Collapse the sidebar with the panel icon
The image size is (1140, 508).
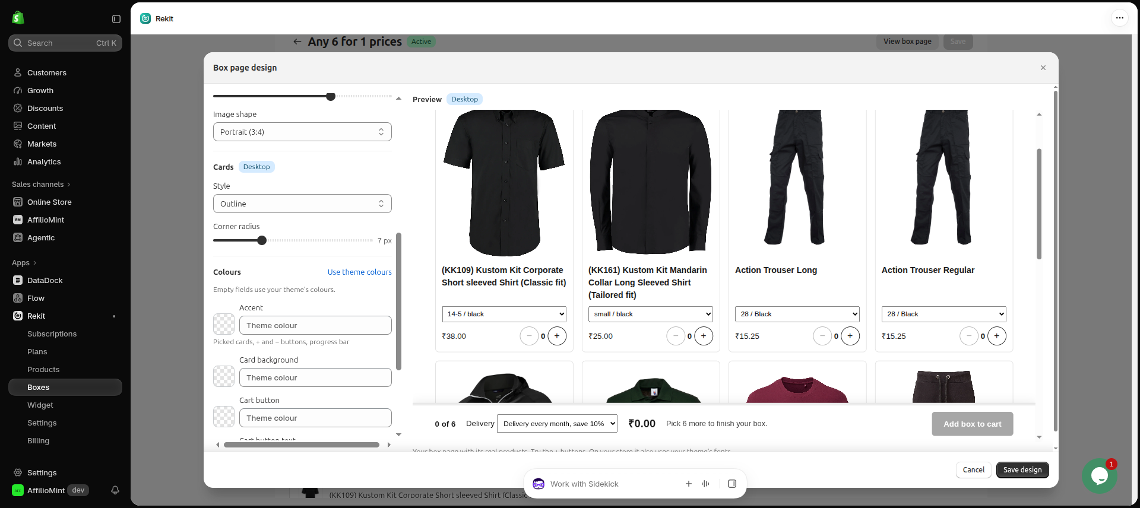click(116, 19)
